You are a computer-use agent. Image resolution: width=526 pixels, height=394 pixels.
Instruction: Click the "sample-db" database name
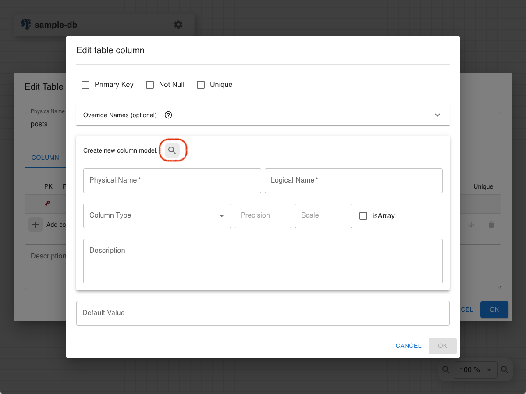pyautogui.click(x=56, y=25)
